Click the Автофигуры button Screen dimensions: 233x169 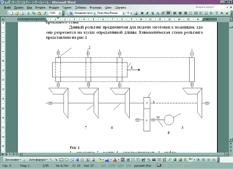37,159
